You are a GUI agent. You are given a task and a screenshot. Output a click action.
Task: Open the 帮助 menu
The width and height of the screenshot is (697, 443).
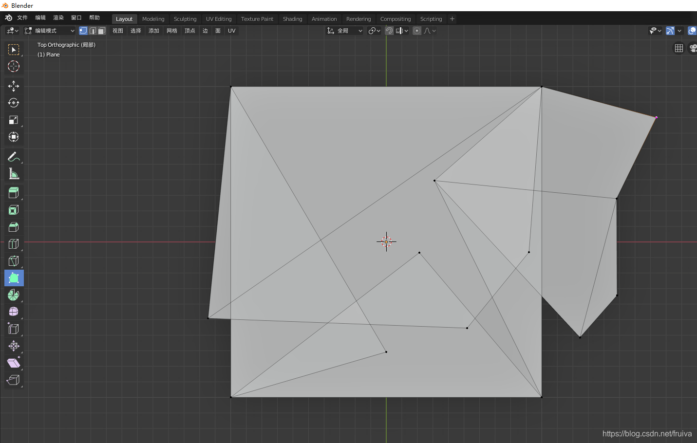(94, 18)
